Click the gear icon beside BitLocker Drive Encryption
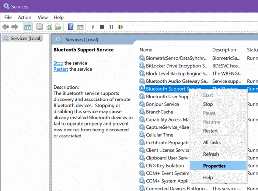The width and height of the screenshot is (258, 191). [x=142, y=66]
